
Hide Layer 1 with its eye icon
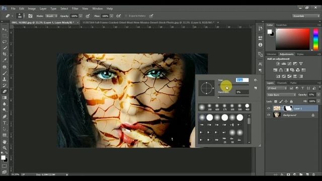pos(269,109)
